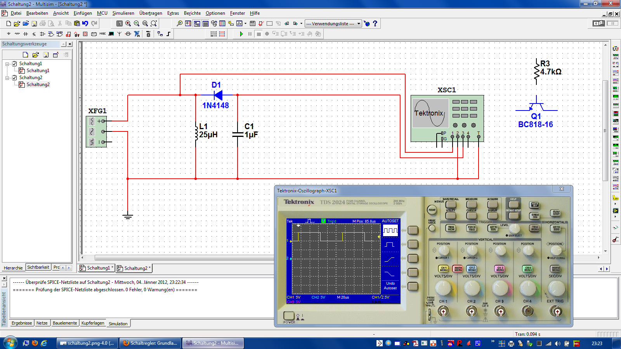Click the ground symbol on the schematic
Image resolution: width=621 pixels, height=349 pixels.
coord(128,216)
